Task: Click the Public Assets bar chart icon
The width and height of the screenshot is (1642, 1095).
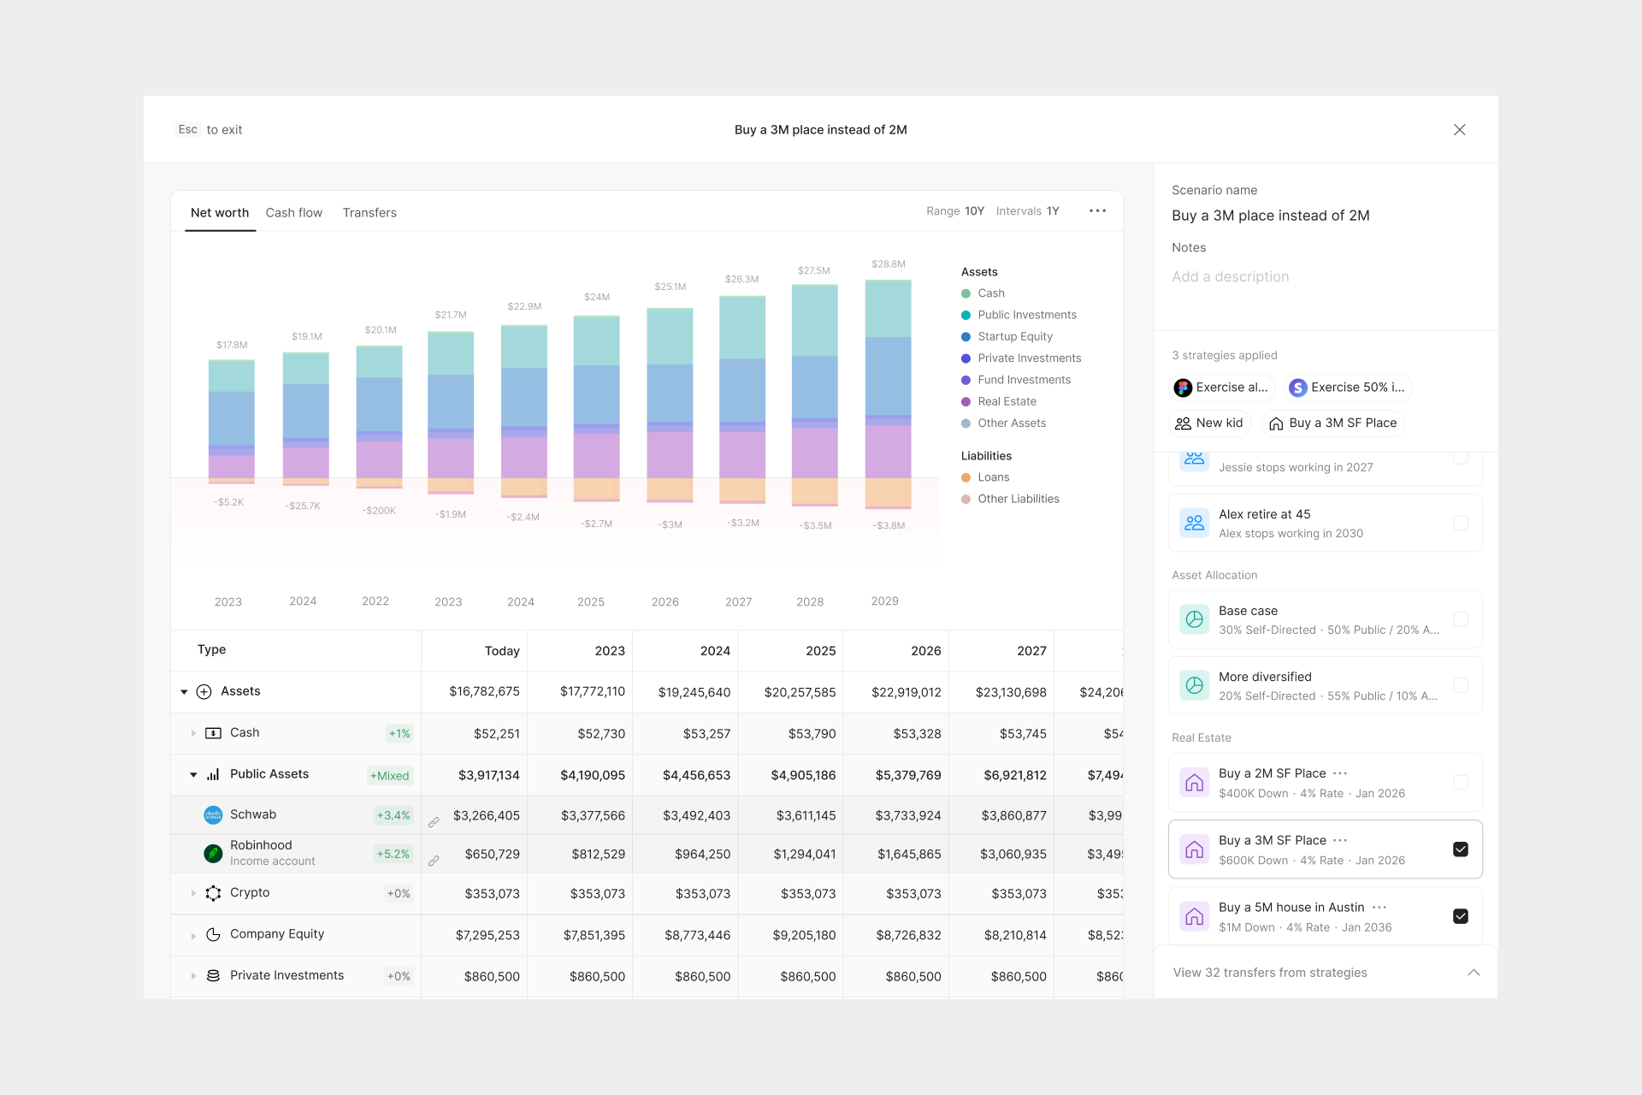Action: [x=214, y=774]
